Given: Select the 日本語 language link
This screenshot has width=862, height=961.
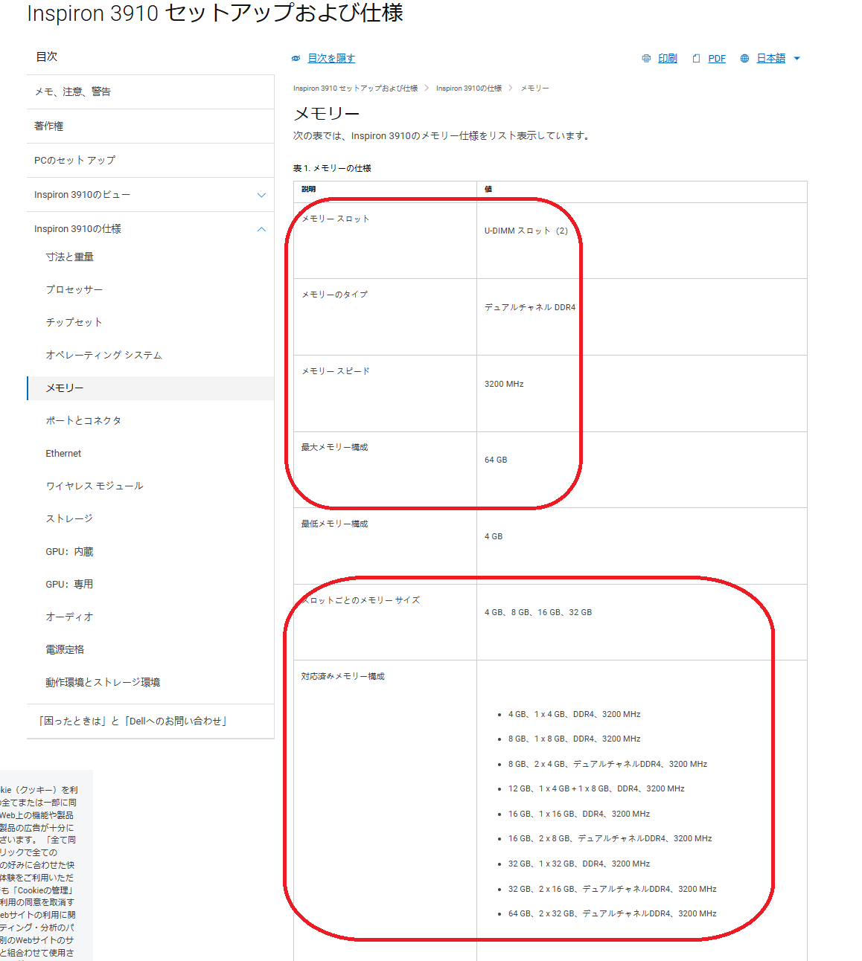Looking at the screenshot, I should [x=771, y=58].
